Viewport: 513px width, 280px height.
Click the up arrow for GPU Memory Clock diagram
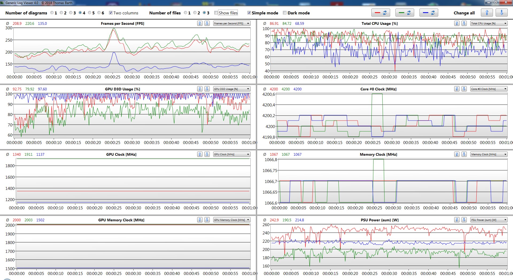tap(200, 220)
